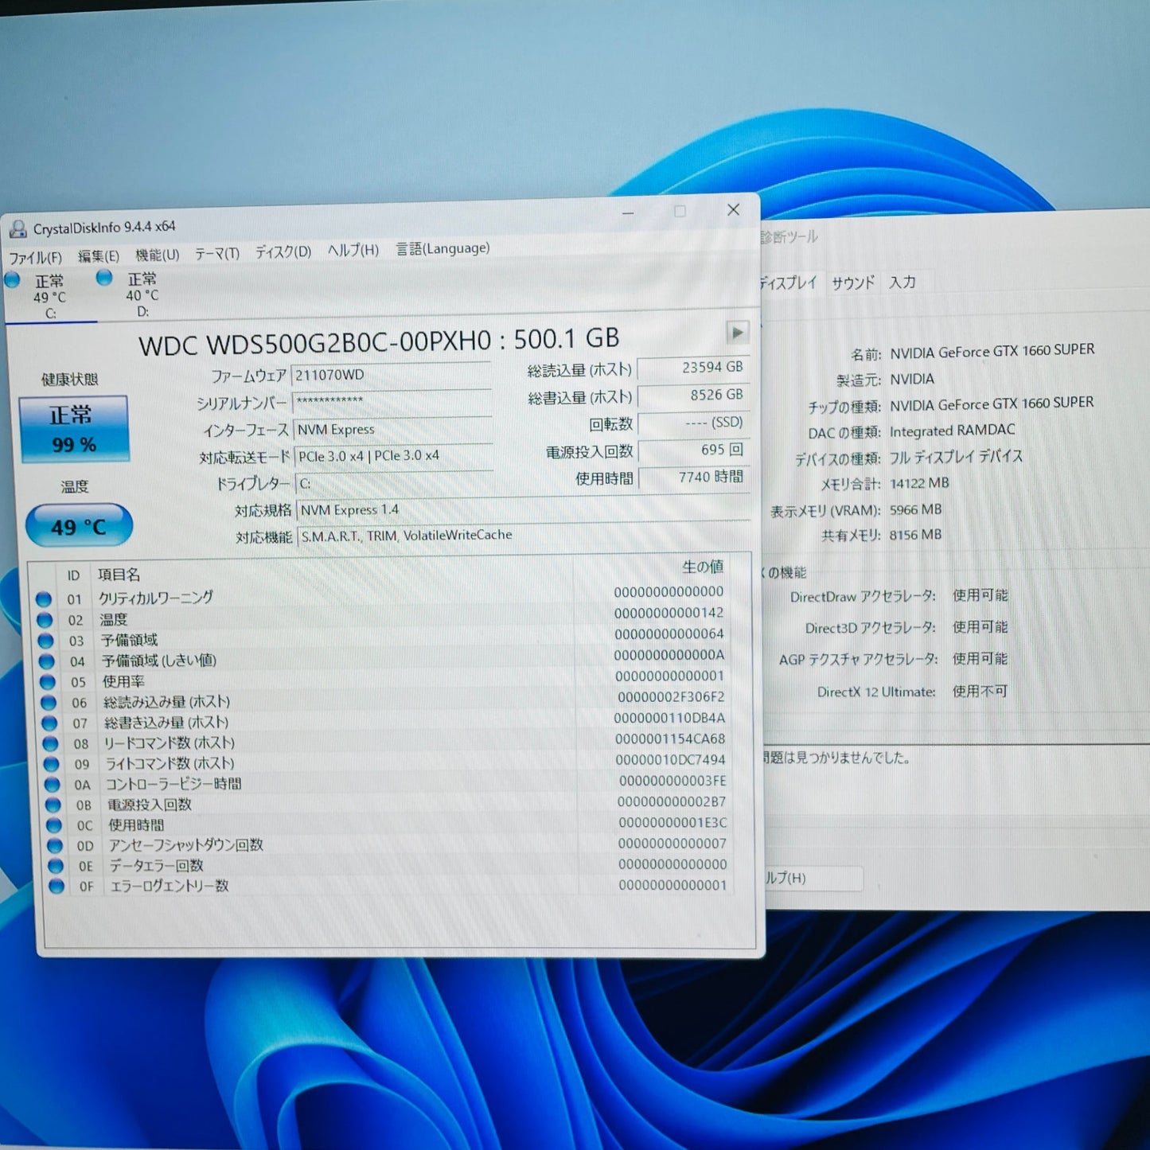
Task: Click the 49°C temperature gauge
Action: pyautogui.click(x=79, y=524)
